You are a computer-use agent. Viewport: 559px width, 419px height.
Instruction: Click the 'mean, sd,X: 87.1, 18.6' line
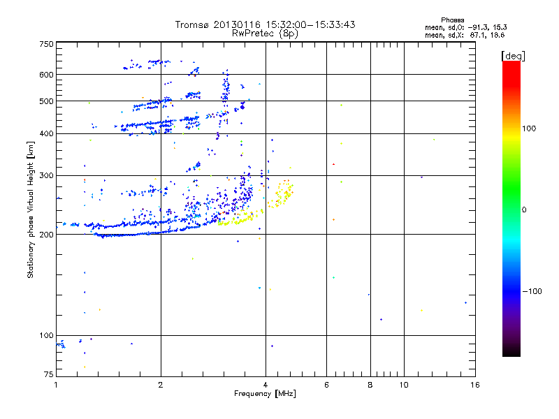[465, 35]
